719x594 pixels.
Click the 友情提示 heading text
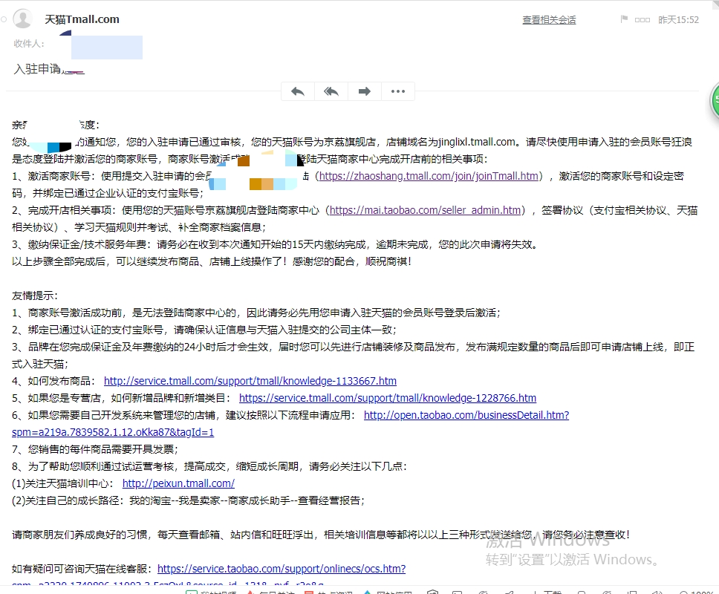[35, 296]
